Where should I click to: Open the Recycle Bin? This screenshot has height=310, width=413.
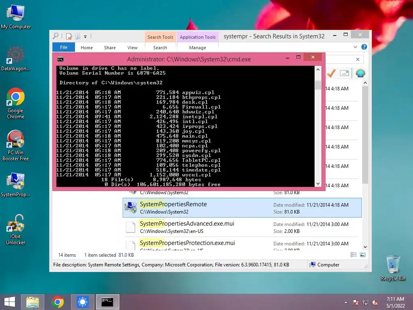click(x=393, y=268)
